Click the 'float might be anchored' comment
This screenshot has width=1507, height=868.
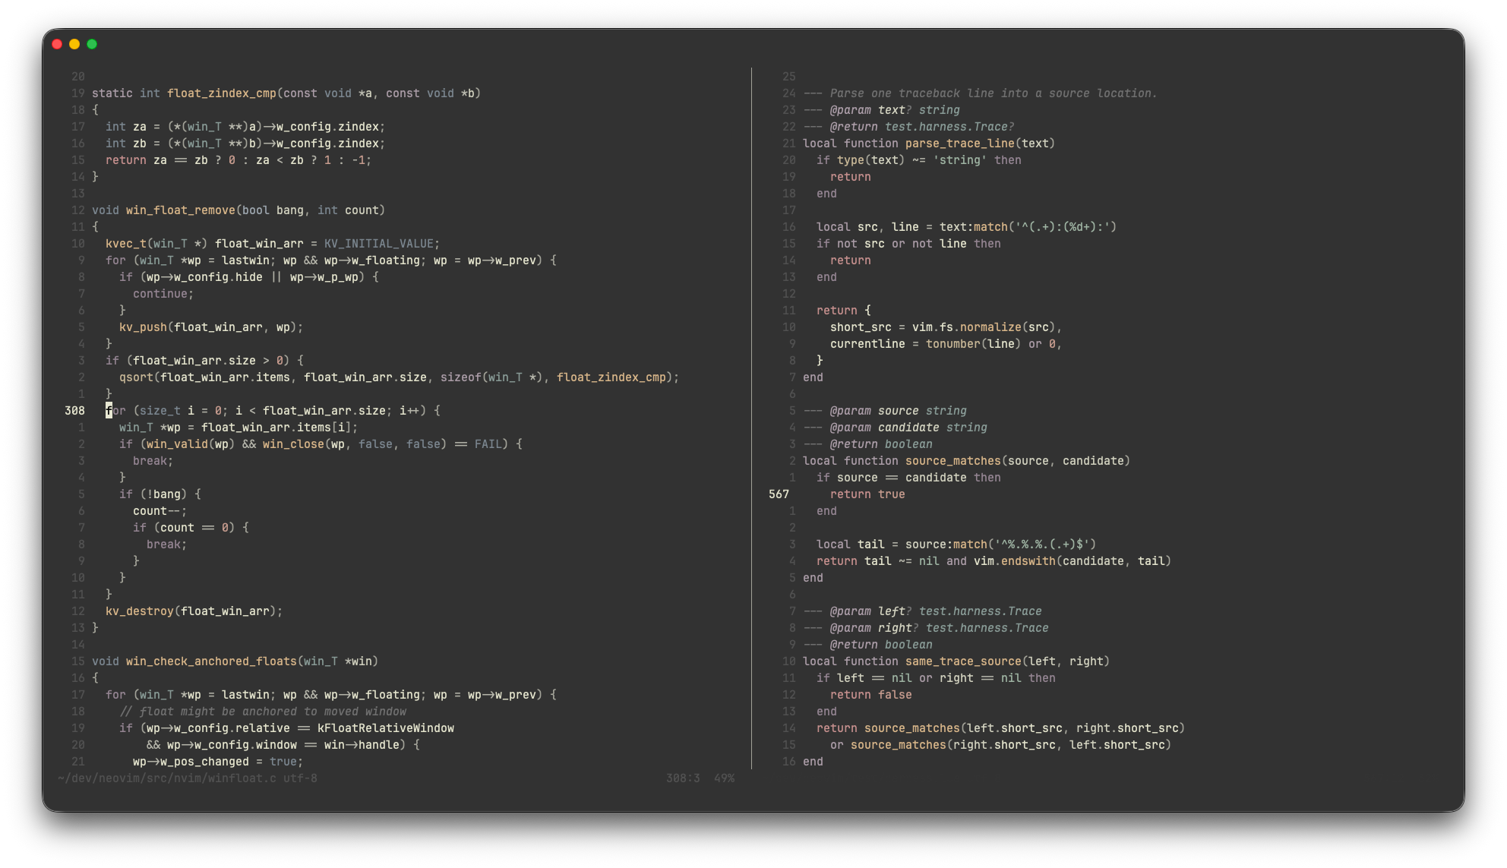[x=263, y=712]
